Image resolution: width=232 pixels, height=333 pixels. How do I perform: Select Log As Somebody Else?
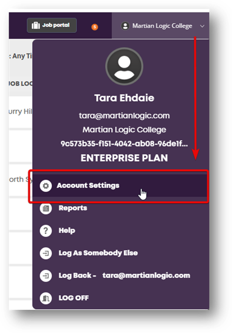click(x=98, y=253)
